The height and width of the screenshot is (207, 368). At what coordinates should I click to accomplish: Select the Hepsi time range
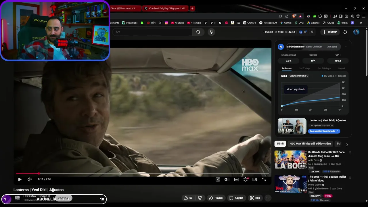click(342, 68)
